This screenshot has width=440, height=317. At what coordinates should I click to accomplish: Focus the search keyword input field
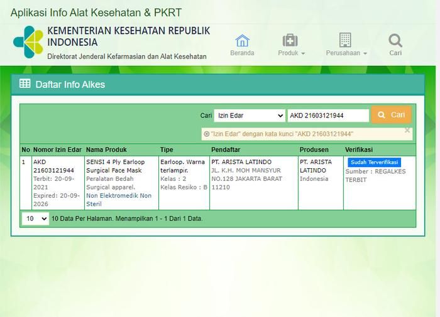(328, 116)
